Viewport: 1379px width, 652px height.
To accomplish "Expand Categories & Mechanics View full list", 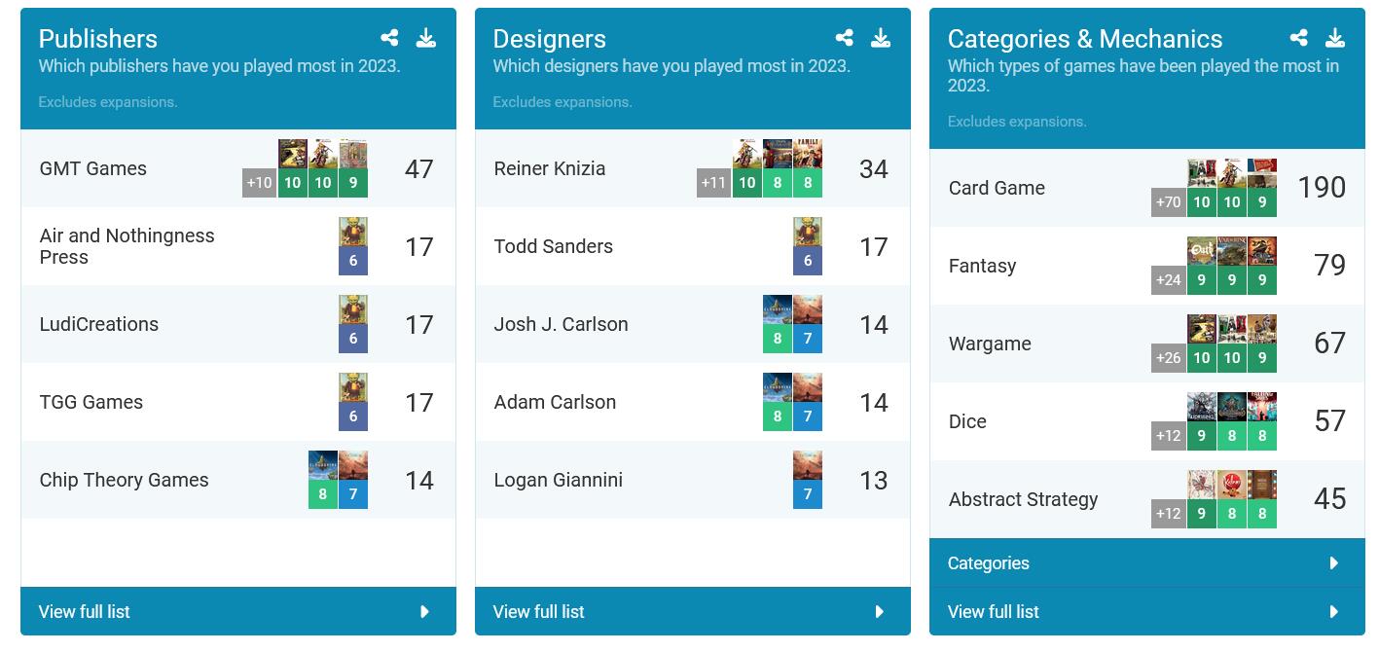I will pos(1146,612).
